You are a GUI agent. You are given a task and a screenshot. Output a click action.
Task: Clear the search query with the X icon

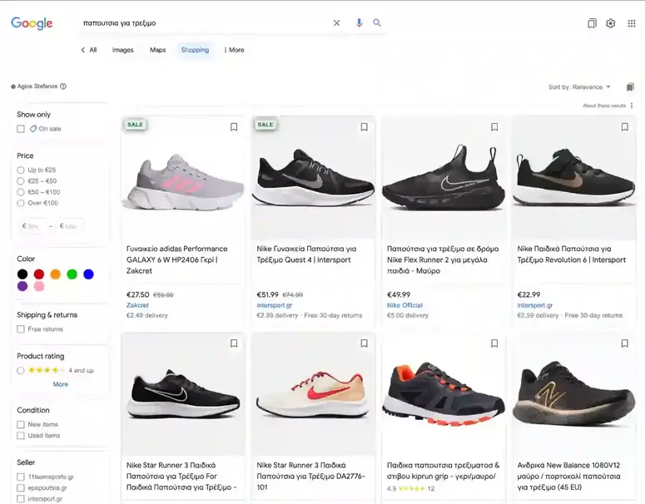pyautogui.click(x=336, y=23)
